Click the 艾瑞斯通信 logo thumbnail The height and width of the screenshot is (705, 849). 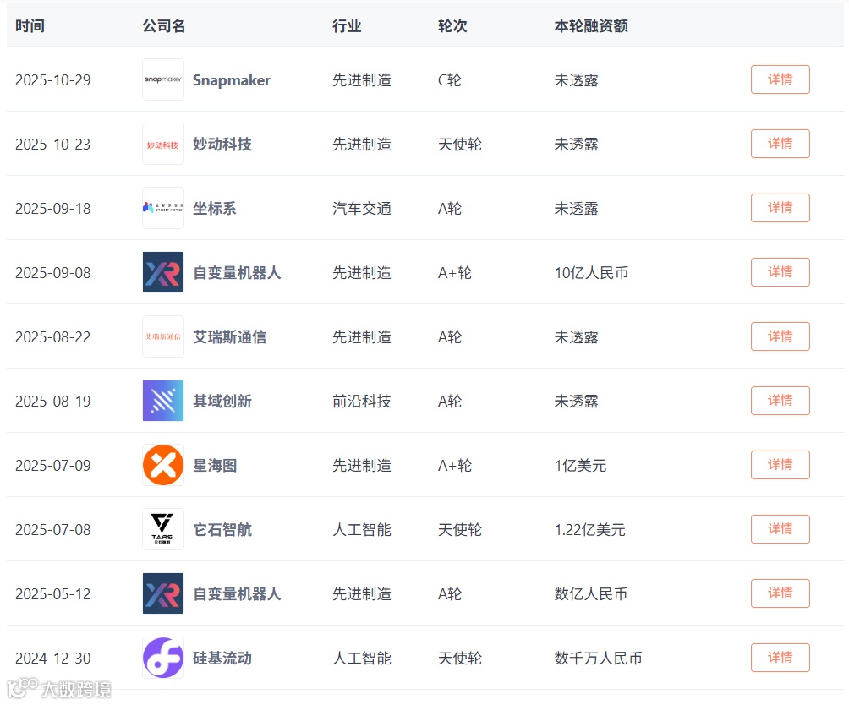[x=163, y=336]
